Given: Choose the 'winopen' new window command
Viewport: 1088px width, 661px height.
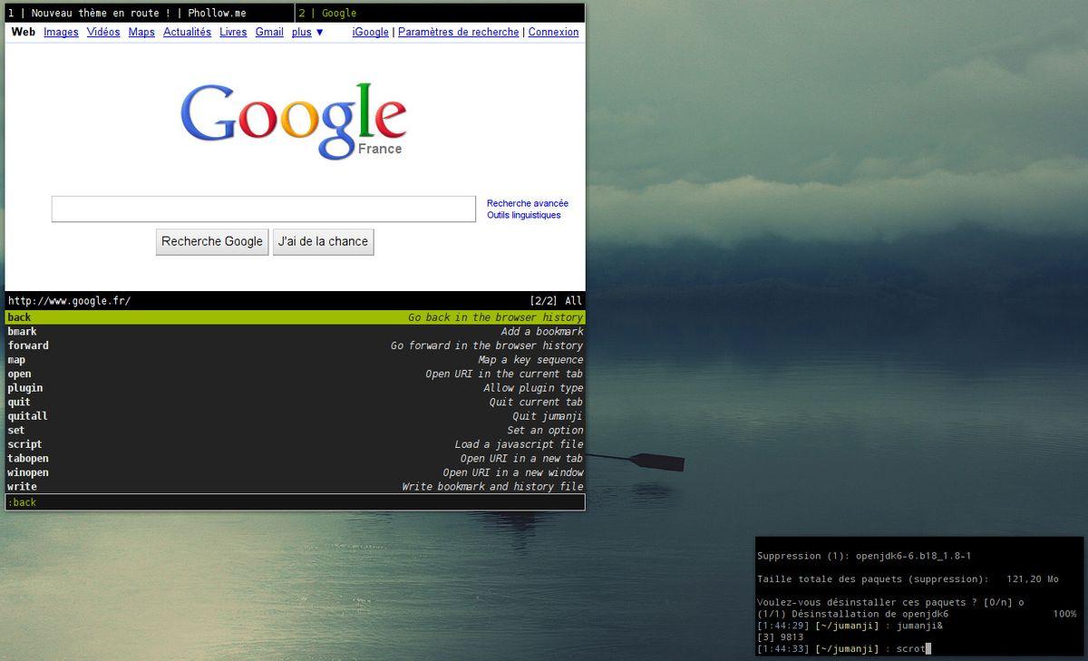Looking at the screenshot, I should [296, 472].
